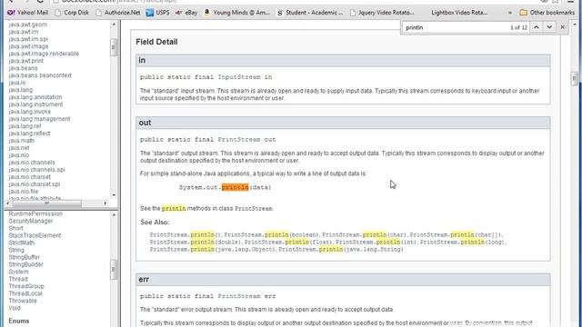Image resolution: width=582 pixels, height=327 pixels.
Task: Open the java.nio.file package
Action: pyautogui.click(x=24, y=192)
